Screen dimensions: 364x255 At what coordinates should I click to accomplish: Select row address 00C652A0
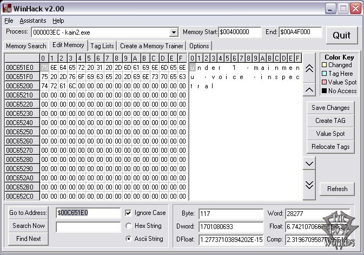22,178
